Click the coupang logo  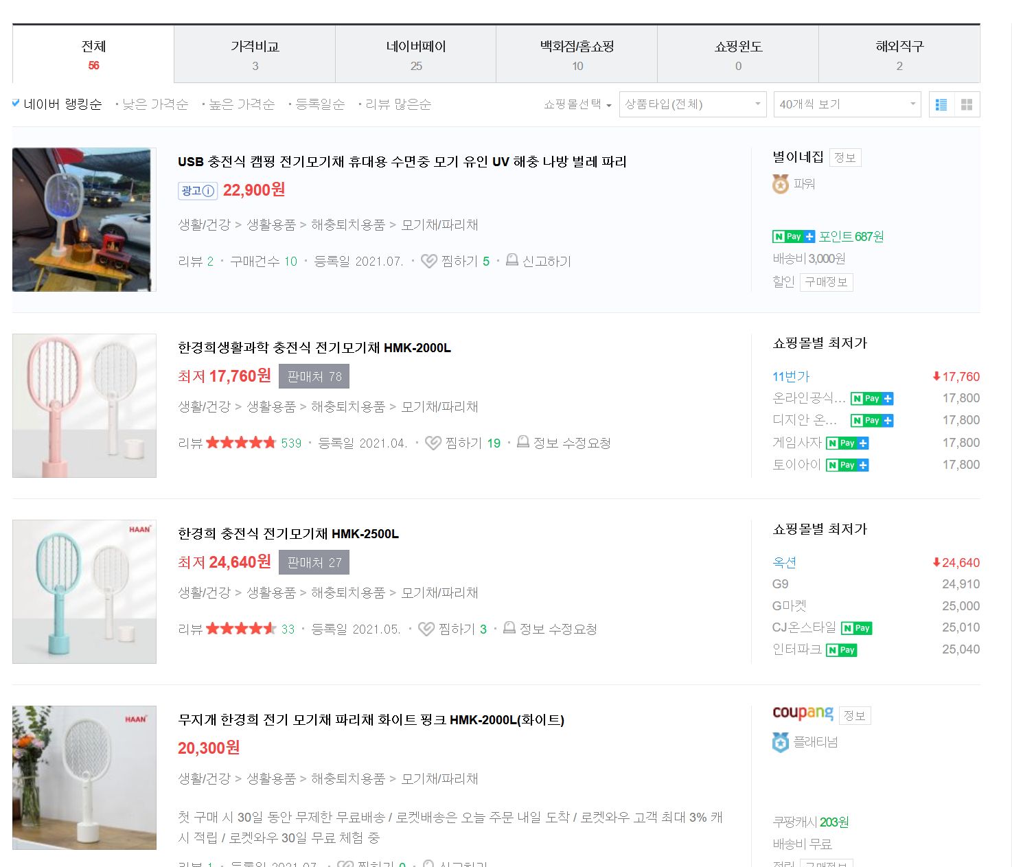pyautogui.click(x=803, y=714)
